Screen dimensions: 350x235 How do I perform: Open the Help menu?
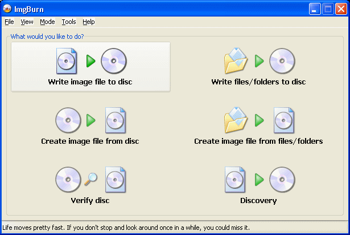coord(89,22)
